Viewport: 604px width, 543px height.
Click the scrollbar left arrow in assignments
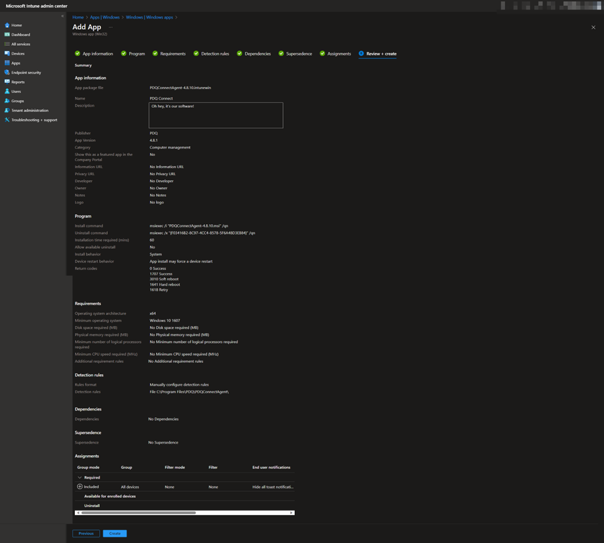coord(78,513)
